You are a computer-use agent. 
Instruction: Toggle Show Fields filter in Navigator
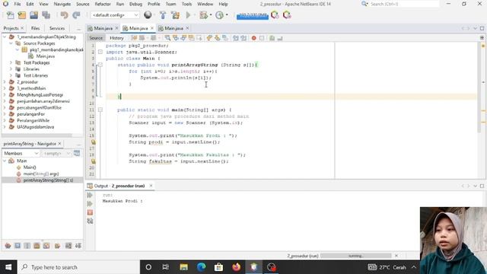(x=18, y=246)
